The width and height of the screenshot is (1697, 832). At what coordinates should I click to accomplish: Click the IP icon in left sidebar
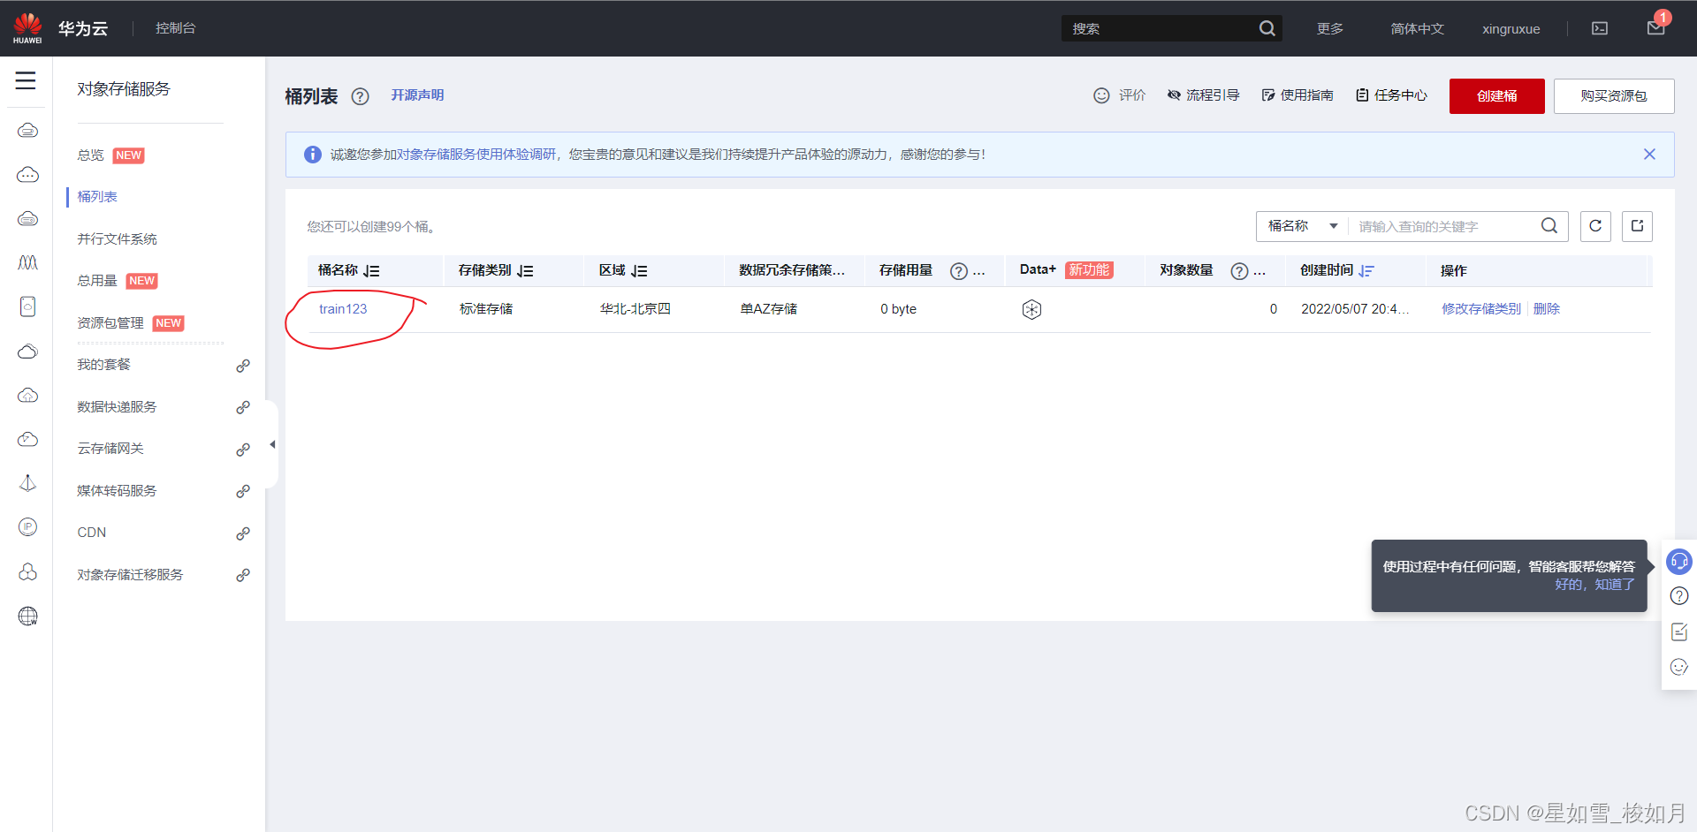28,527
